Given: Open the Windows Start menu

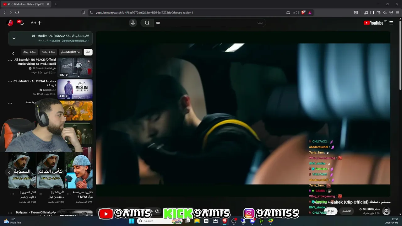Looking at the screenshot, I should pos(132,221).
